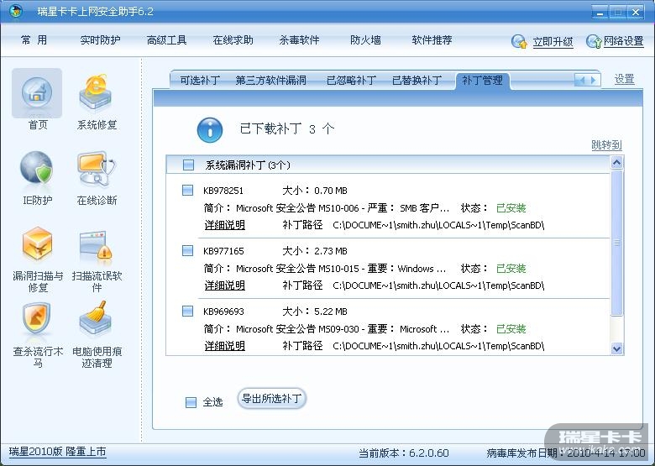This screenshot has width=655, height=466.
Task: Open the 查杀流行木马 trojan horse icon
Action: 37,318
